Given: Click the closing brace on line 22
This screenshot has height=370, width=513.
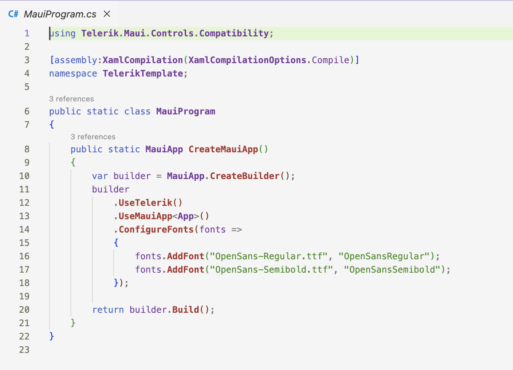Looking at the screenshot, I should [x=51, y=336].
